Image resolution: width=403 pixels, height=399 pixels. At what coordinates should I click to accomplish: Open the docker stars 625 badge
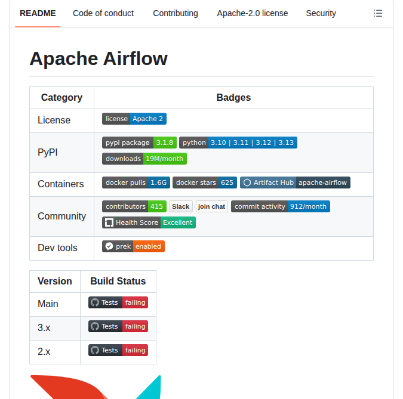point(205,183)
